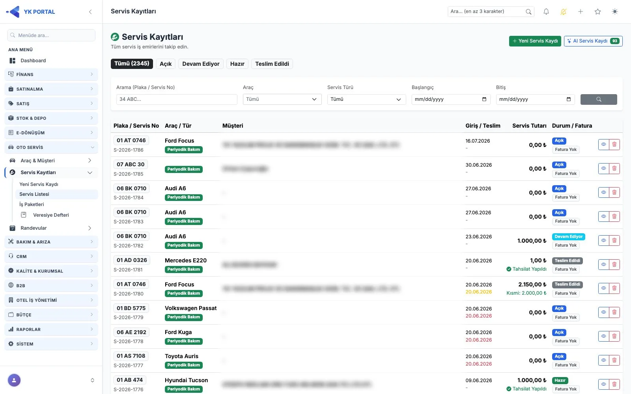Click the plate search input field
Viewport: 631px width, 394px height.
[177, 99]
